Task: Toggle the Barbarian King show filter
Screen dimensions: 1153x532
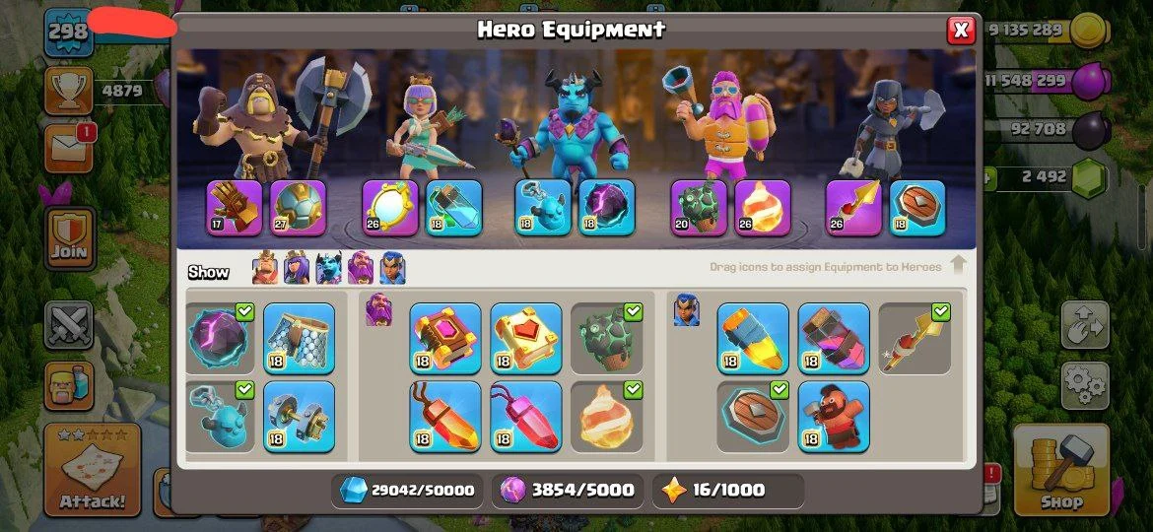Action: [265, 268]
